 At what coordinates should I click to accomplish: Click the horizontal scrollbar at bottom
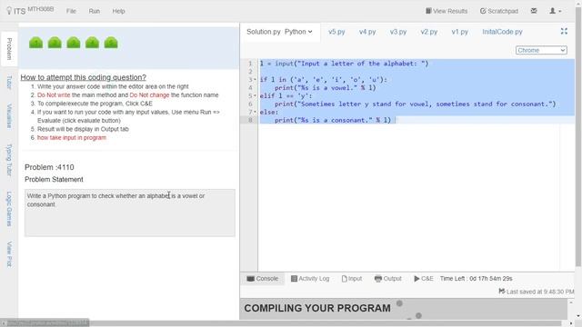286,323
